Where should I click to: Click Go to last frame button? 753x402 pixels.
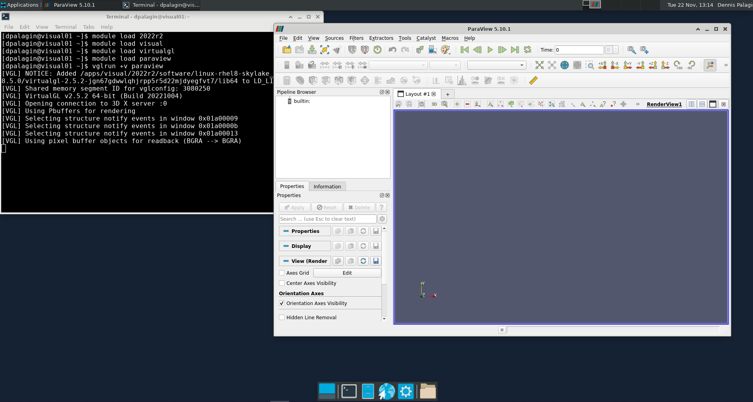[x=515, y=50]
